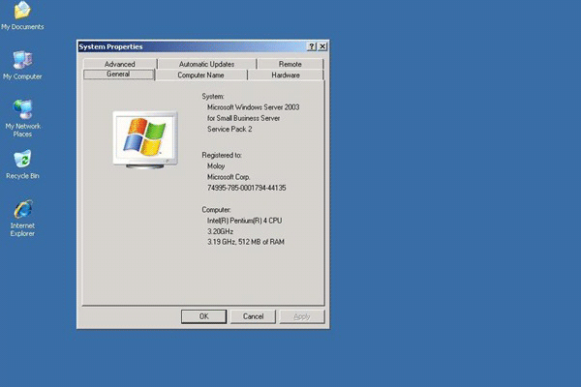Open the Remote tab
The image size is (581, 387).
tap(290, 64)
